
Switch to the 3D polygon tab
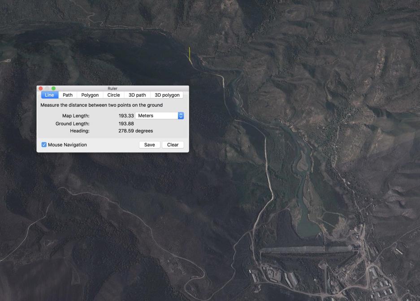click(167, 95)
